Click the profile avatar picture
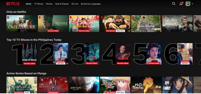The width and height of the screenshot is (201, 94). pos(188,4)
